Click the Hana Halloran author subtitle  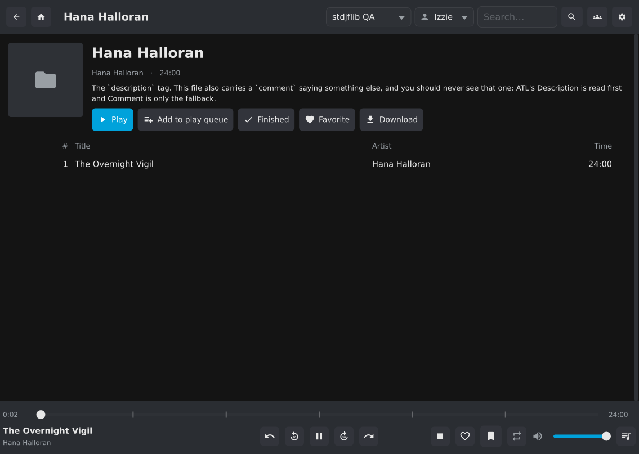click(117, 73)
